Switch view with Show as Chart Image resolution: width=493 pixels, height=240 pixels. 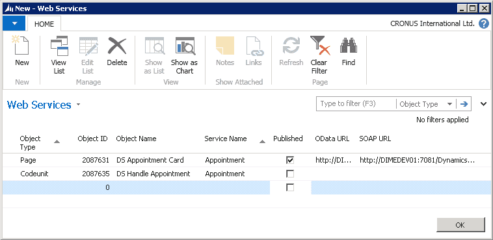185,55
